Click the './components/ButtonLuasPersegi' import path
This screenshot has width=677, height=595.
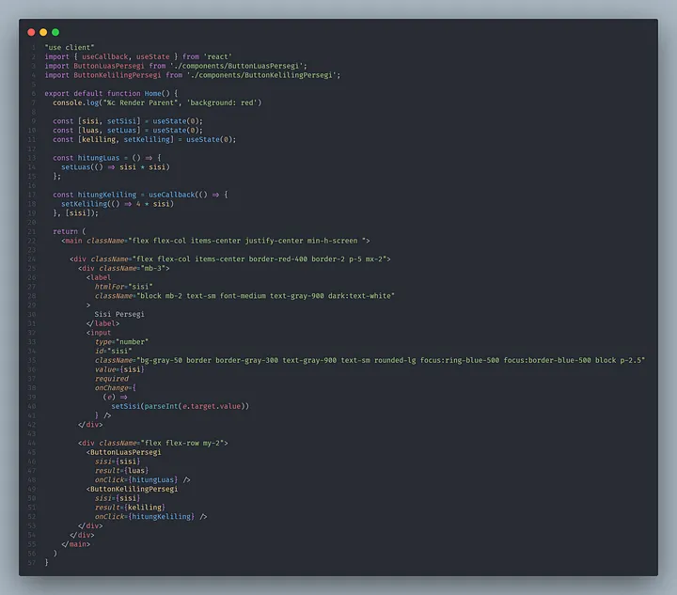point(237,66)
